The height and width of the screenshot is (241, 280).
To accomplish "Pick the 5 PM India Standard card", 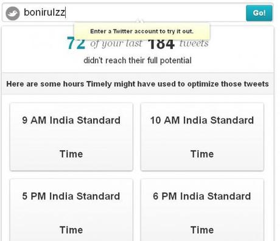I will [x=71, y=210].
